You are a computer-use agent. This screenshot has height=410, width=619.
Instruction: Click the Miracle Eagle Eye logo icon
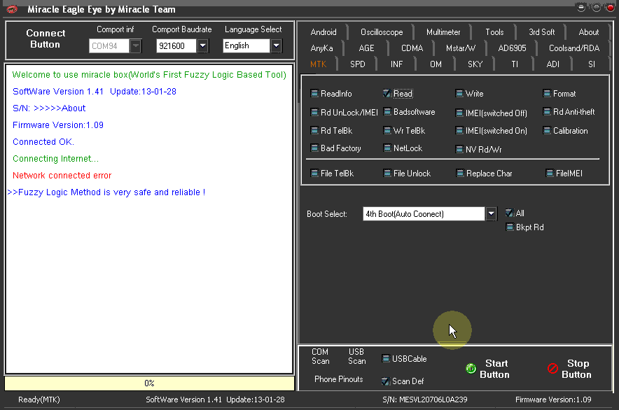coord(12,9)
